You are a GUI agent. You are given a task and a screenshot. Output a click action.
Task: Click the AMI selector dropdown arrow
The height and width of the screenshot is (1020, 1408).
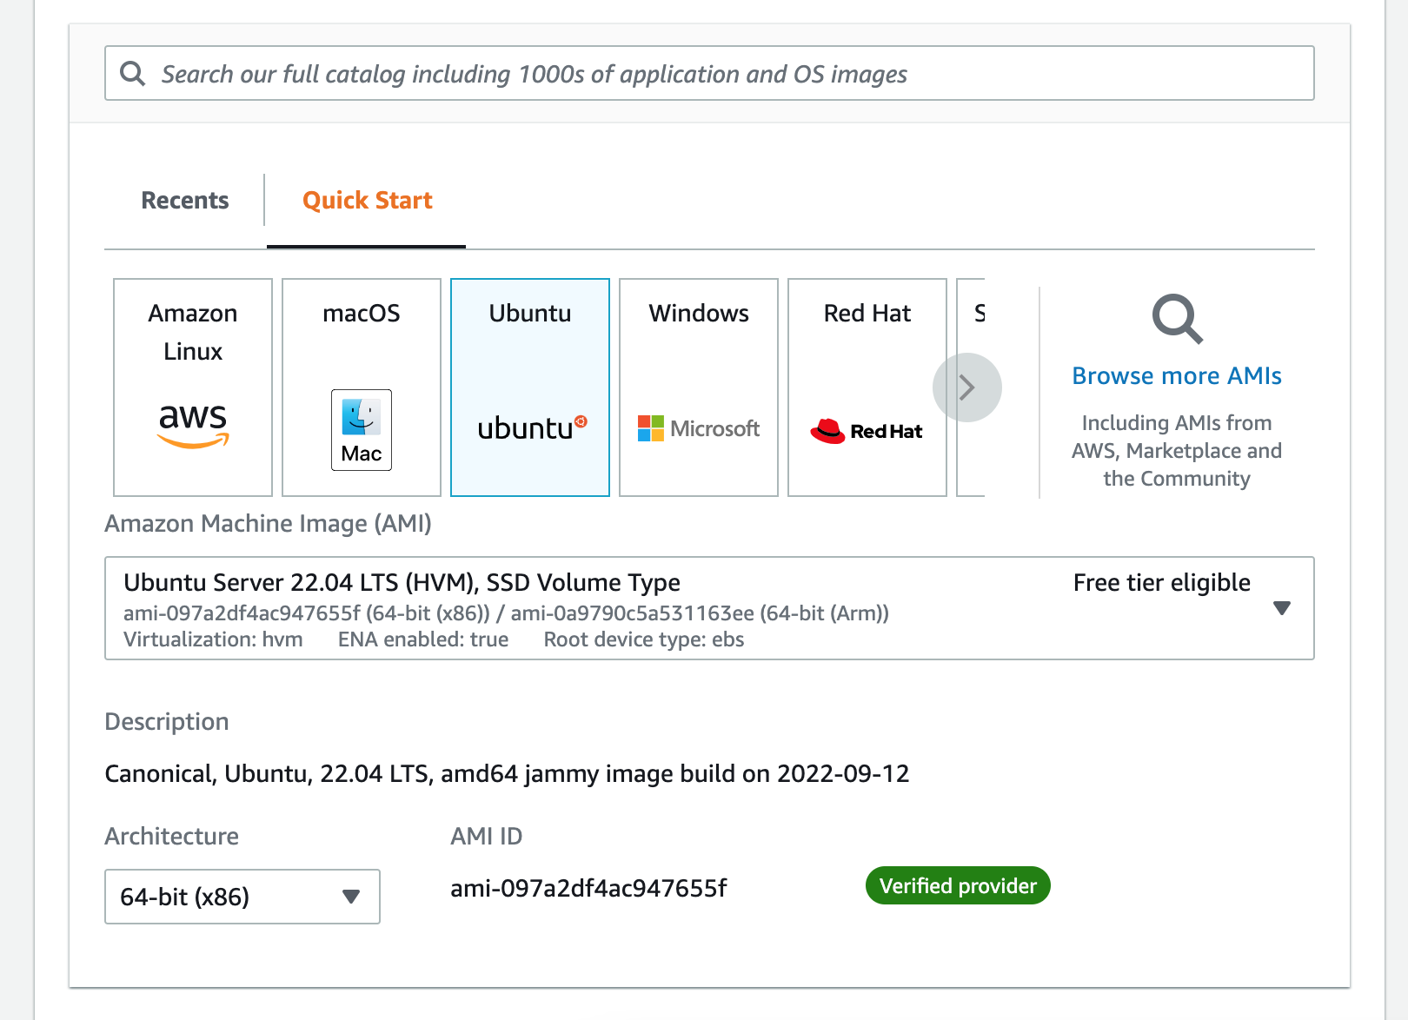coord(1282,608)
